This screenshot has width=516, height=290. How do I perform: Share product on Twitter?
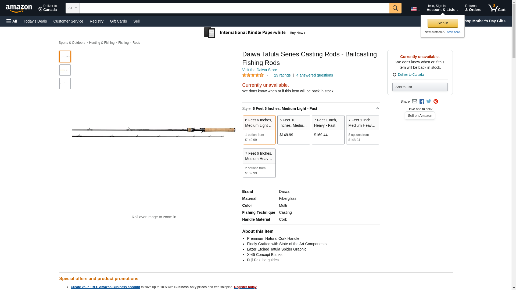[429, 102]
